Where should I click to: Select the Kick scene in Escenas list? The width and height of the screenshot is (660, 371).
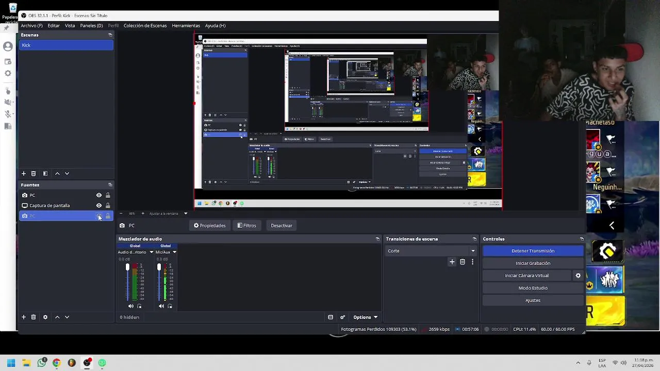point(66,45)
